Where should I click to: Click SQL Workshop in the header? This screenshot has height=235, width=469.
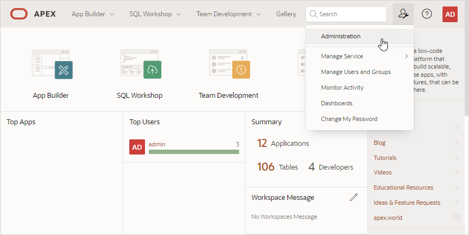tap(150, 14)
